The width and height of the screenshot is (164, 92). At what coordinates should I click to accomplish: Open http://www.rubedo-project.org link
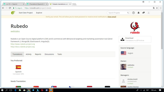click(x=23, y=44)
